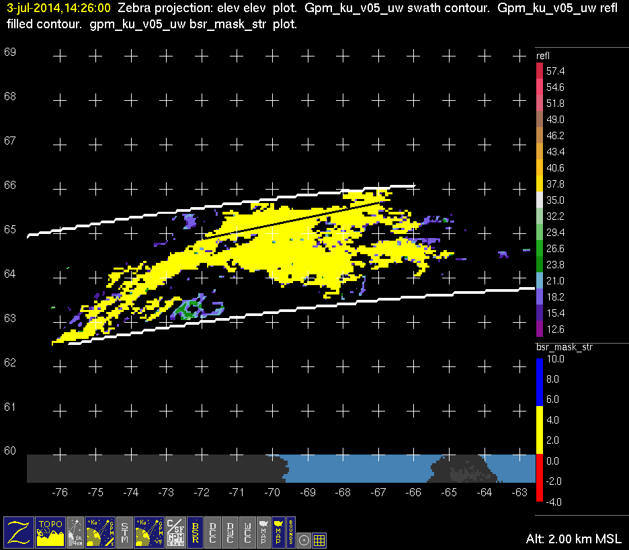Toggle the TOPO terrain overlay icon
Image resolution: width=629 pixels, height=550 pixels.
coord(51,532)
